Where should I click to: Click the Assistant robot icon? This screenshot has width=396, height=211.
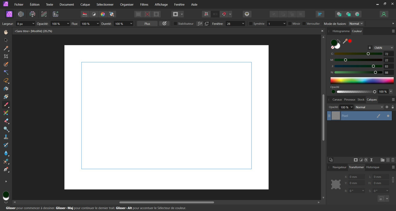point(247,14)
